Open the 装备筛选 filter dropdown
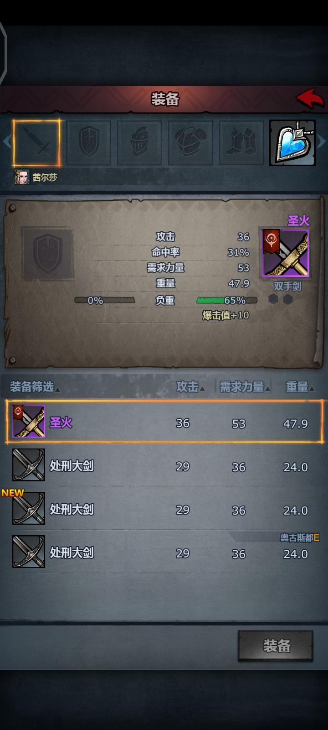This screenshot has height=730, width=328. [35, 387]
